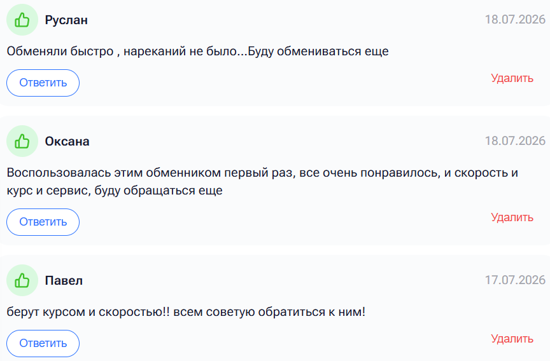
Task: Click the phrase "всем советую обратиться к ним!"
Action: 269,312
